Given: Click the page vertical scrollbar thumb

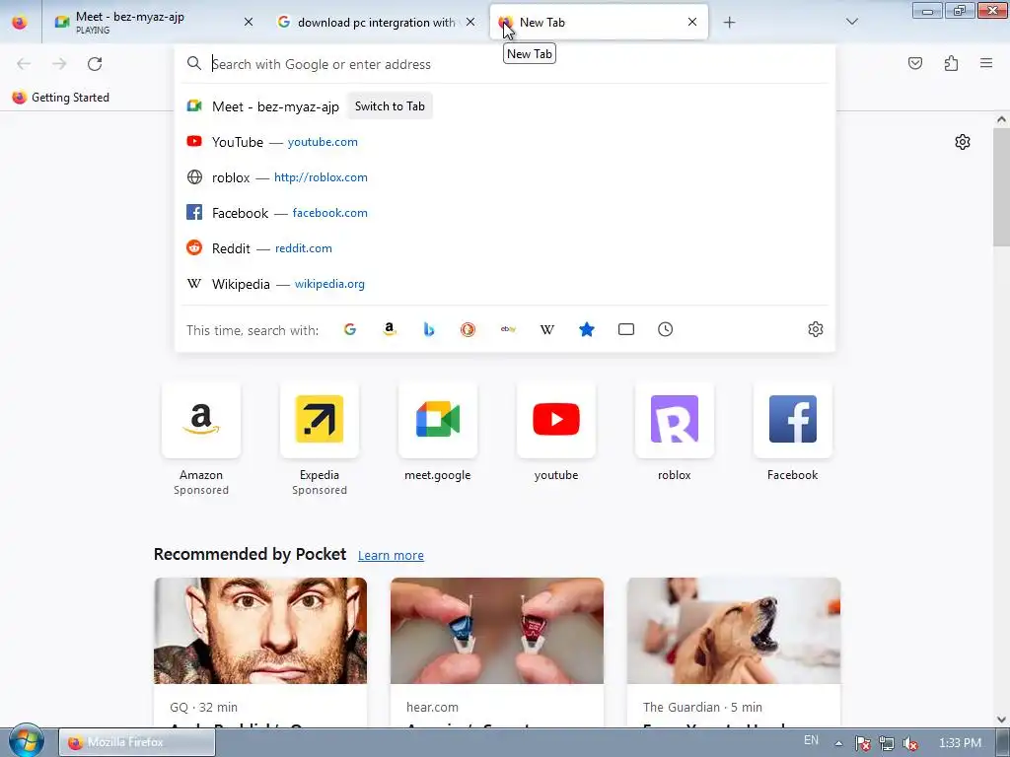Looking at the screenshot, I should (x=1001, y=186).
